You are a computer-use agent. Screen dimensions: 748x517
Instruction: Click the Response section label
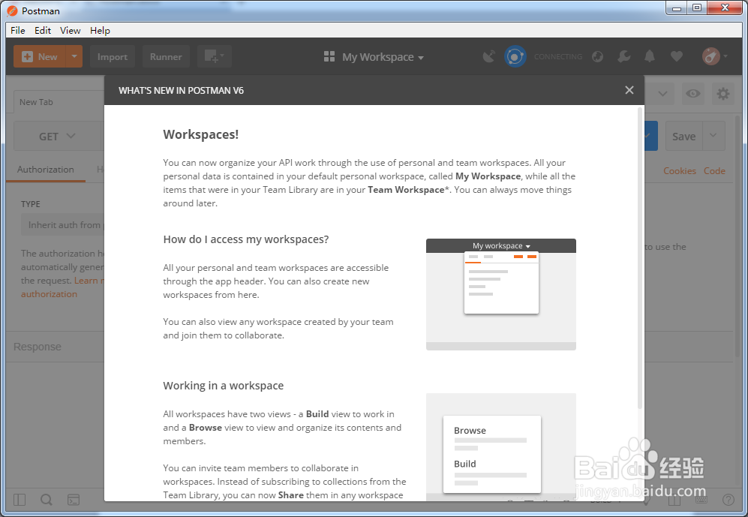coord(38,347)
